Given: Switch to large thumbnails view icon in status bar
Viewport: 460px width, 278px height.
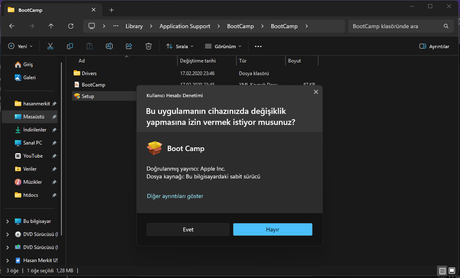Looking at the screenshot, I should (452, 271).
